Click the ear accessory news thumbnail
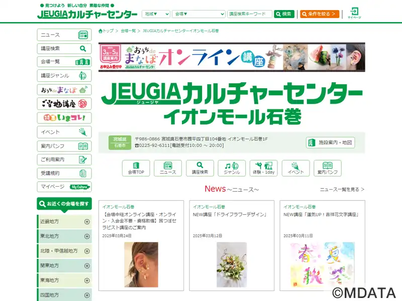Viewport: 402px width, 301px height. pos(141,265)
